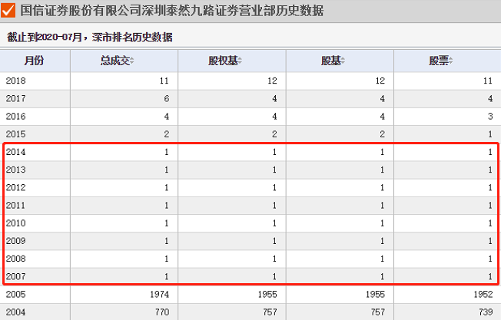Select the 2004 row label
501x320 pixels.
click(x=15, y=312)
